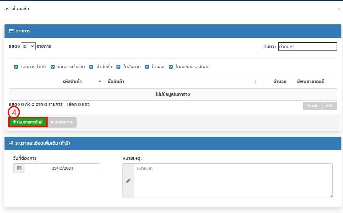Click the green เพิ่มรายการใหม่ button
The width and height of the screenshot is (343, 213).
tap(28, 122)
